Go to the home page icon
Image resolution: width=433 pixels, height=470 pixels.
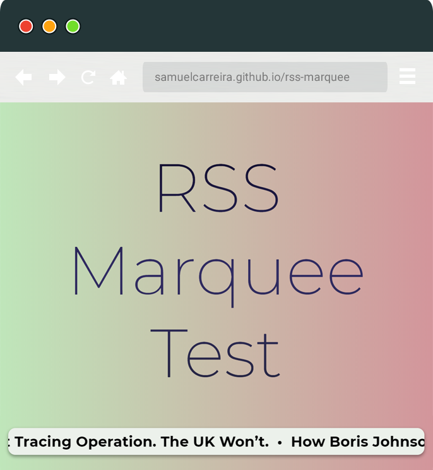tap(118, 77)
